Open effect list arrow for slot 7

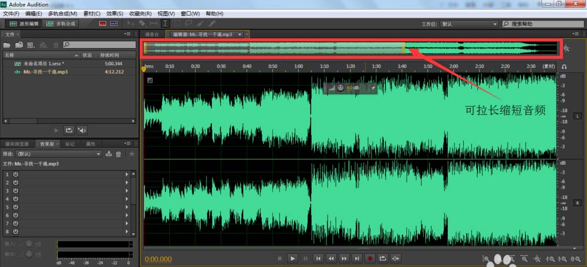pyautogui.click(x=127, y=224)
